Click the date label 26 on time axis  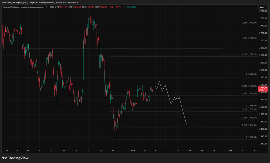214,151
